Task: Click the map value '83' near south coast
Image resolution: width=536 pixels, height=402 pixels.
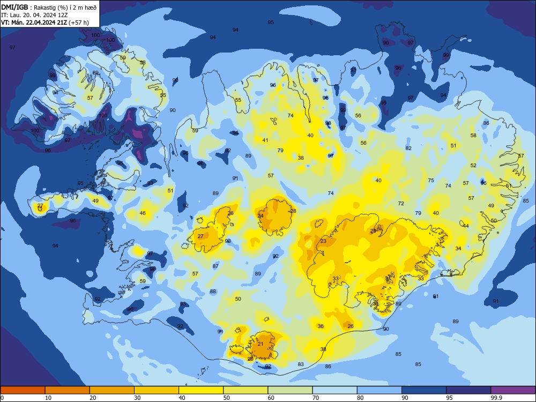Action: click(301, 364)
